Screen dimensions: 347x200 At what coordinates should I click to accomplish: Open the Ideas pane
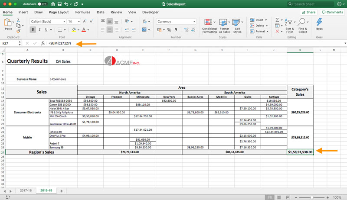(319, 24)
